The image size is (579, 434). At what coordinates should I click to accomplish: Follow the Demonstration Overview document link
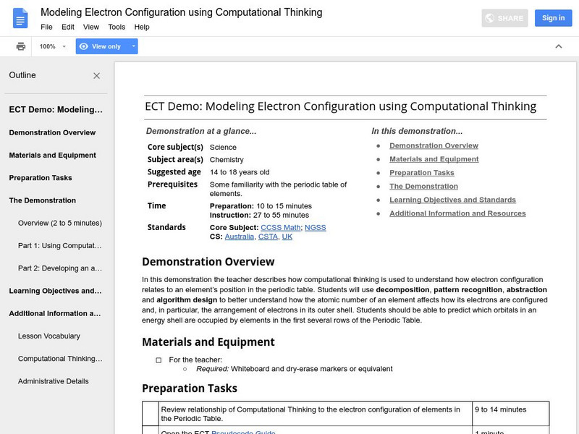[x=434, y=145]
